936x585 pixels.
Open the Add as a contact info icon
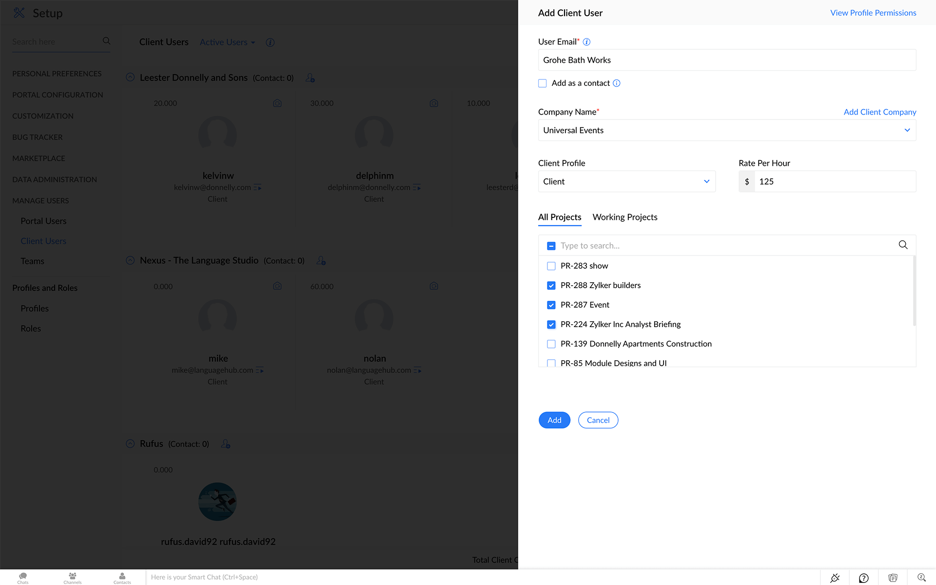617,83
